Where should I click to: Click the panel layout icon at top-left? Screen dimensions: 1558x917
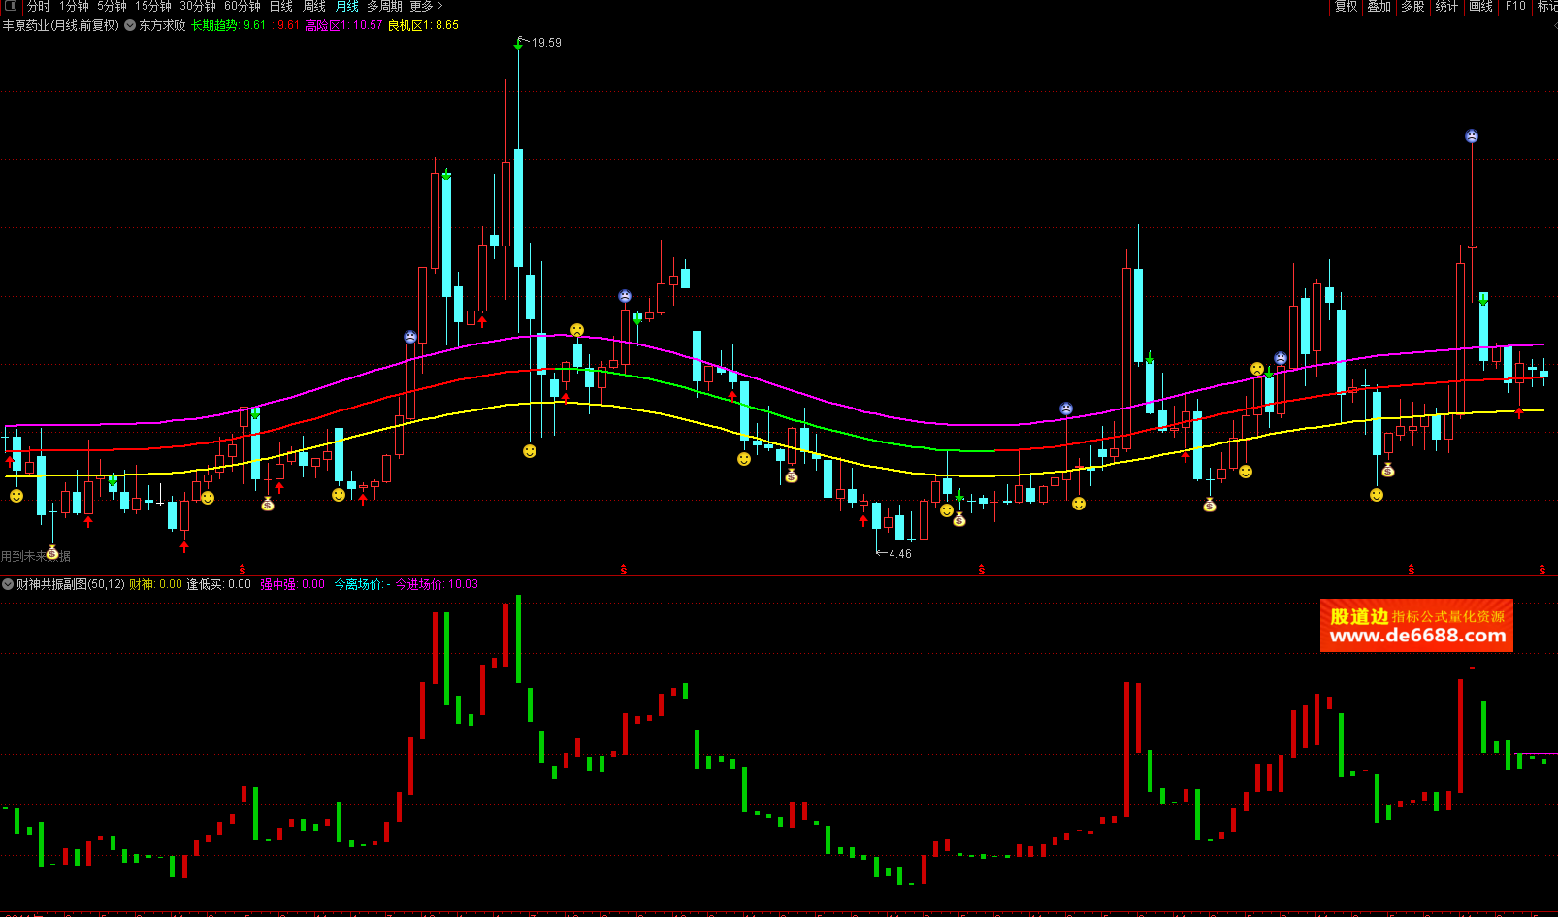tap(11, 6)
